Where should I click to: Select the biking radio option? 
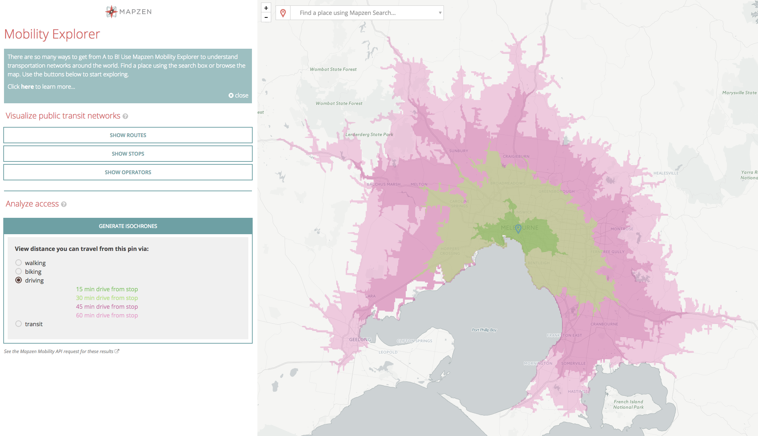pos(19,271)
